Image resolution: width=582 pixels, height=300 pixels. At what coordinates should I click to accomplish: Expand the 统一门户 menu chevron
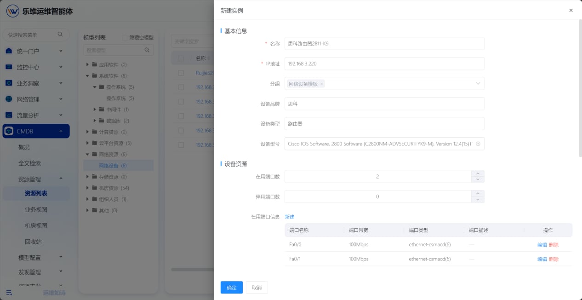point(61,51)
